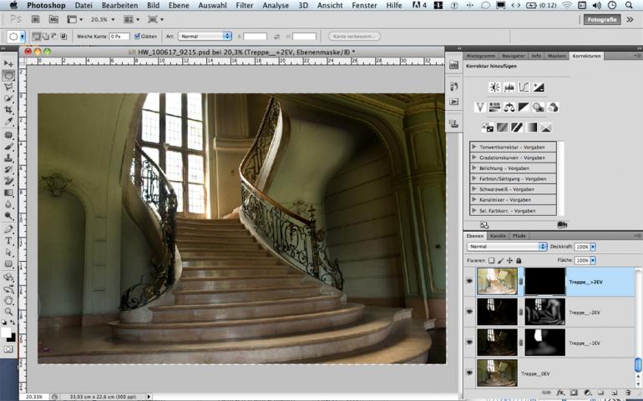Open the Auswahl menu
The image size is (643, 401).
click(212, 5)
